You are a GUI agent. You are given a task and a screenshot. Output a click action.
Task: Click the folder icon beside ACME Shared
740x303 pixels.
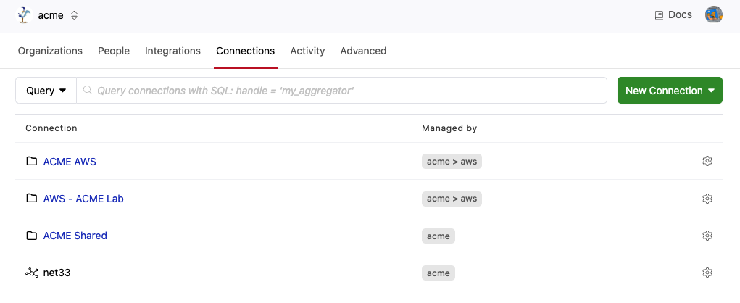(x=31, y=236)
